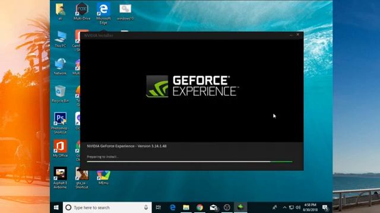Click the NVIDIA Installer title bar text
This screenshot has height=213, width=380.
click(x=99, y=35)
